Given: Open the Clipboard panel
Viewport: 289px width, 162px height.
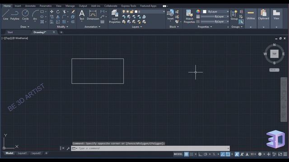Looking at the screenshot, I should point(264,18).
